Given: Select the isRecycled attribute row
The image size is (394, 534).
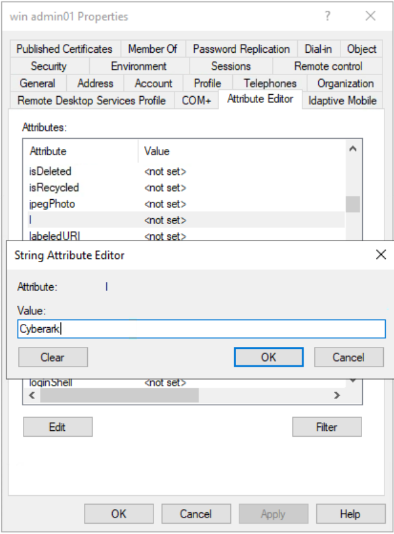Looking at the screenshot, I should 95,187.
